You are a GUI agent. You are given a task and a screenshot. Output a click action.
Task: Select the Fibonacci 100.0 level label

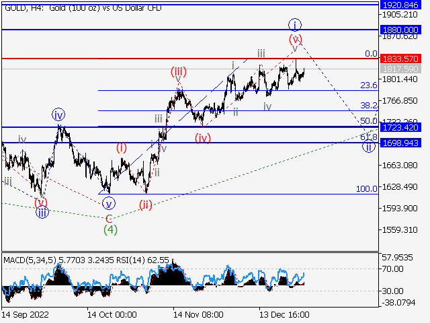click(367, 188)
